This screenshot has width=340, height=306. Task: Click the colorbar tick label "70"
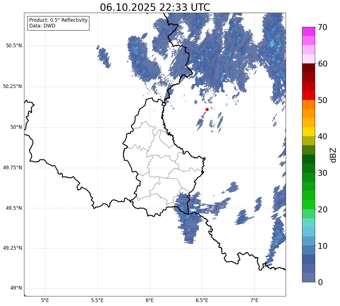(322, 27)
